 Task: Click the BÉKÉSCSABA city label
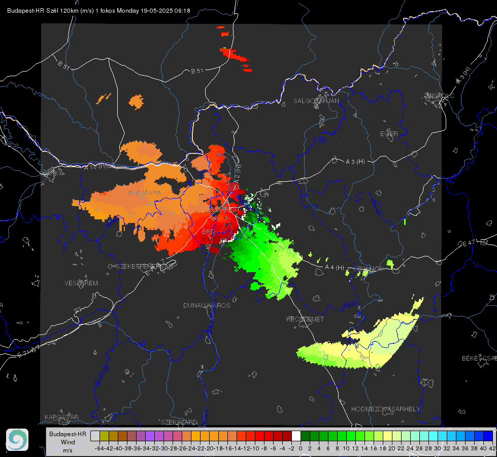pyautogui.click(x=479, y=358)
